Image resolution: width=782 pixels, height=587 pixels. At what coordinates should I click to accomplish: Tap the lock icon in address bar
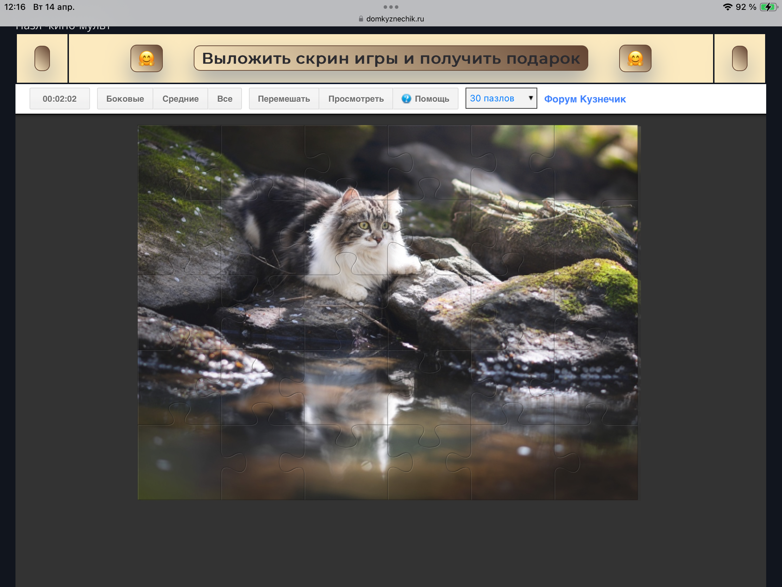[361, 19]
